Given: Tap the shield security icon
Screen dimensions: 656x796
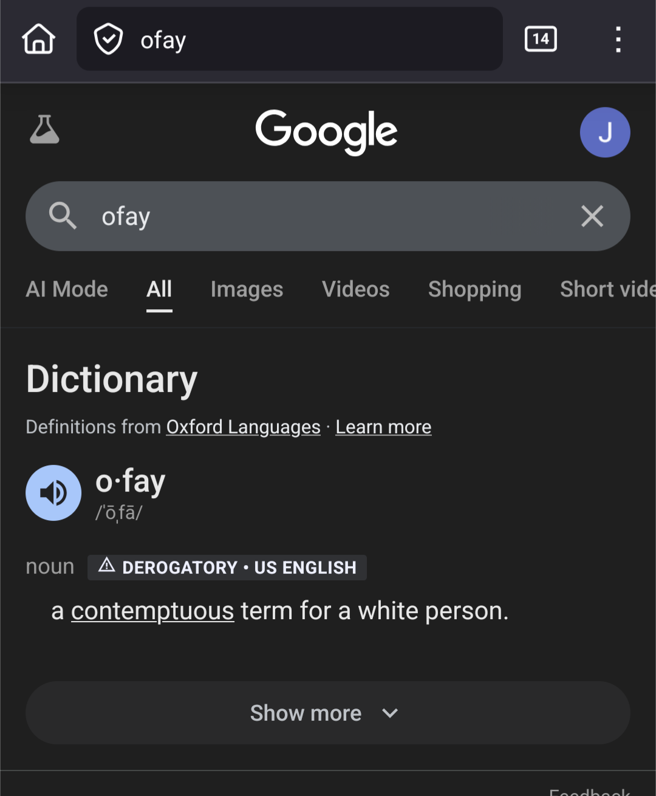Looking at the screenshot, I should (x=108, y=39).
